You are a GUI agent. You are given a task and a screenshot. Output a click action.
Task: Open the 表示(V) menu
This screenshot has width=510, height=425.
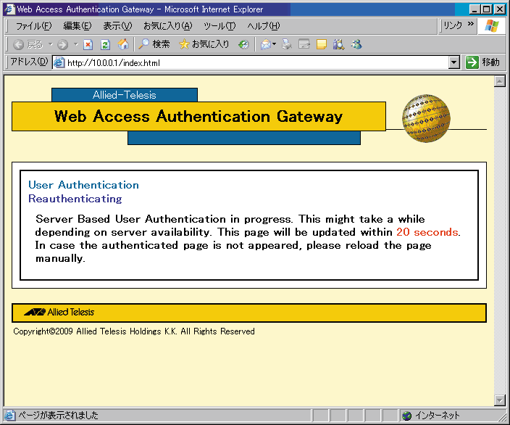pos(117,26)
